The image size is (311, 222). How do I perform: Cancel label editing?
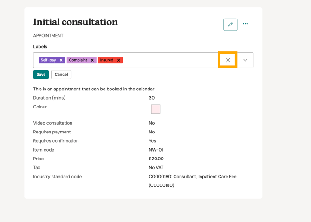pos(61,75)
